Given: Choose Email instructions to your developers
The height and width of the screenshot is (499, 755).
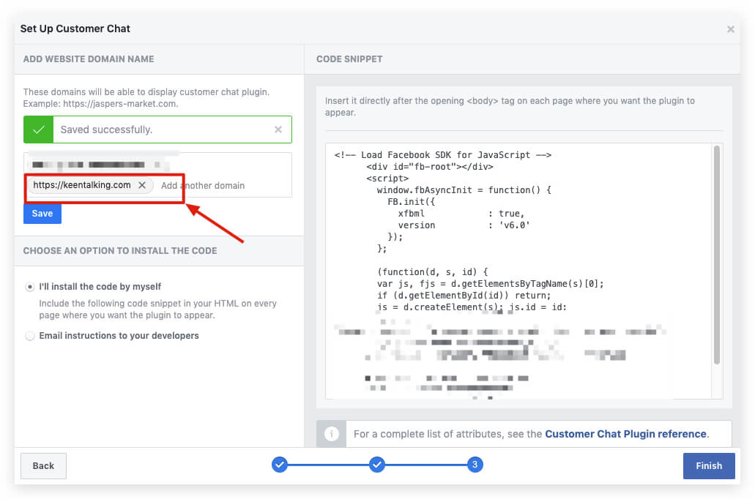Looking at the screenshot, I should point(30,336).
